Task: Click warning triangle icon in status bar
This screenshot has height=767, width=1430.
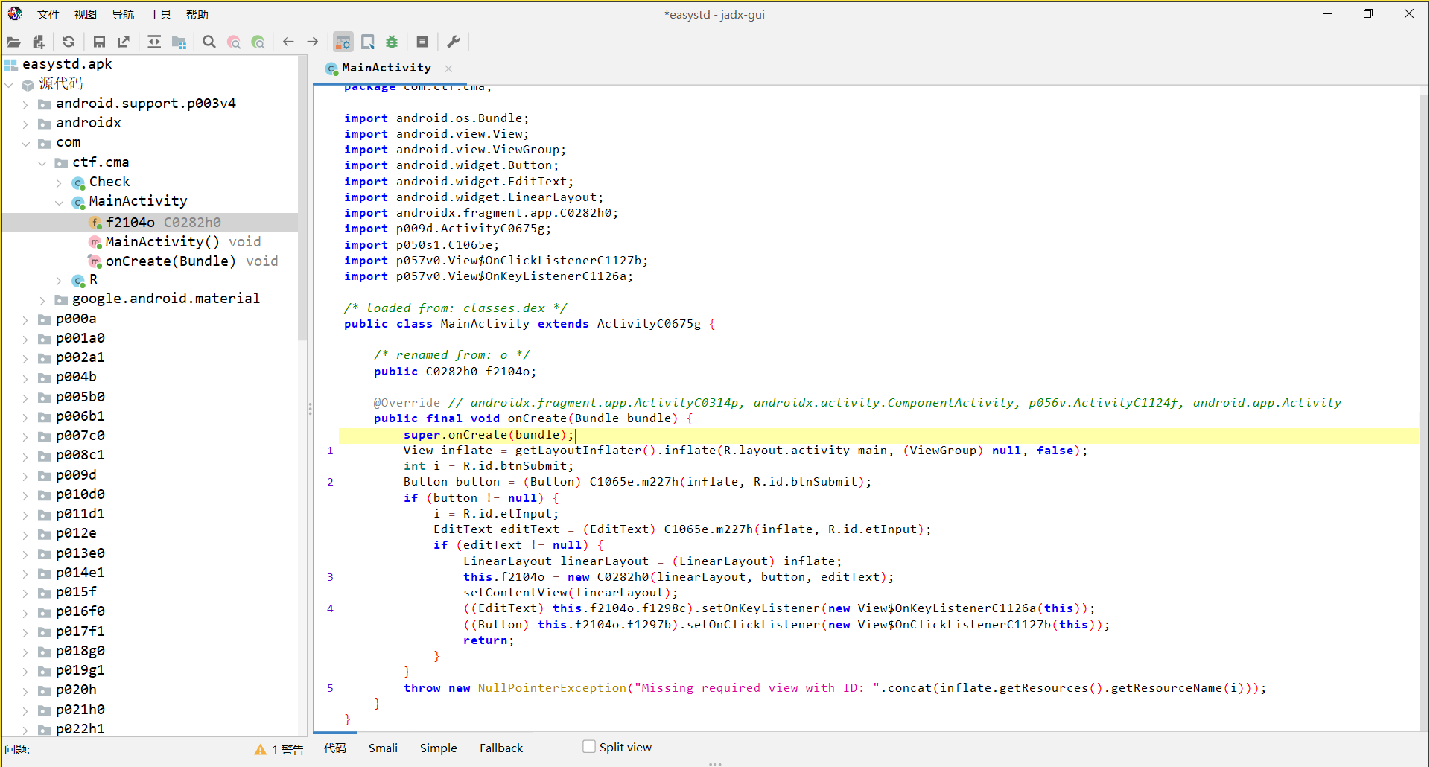Action: (x=260, y=750)
